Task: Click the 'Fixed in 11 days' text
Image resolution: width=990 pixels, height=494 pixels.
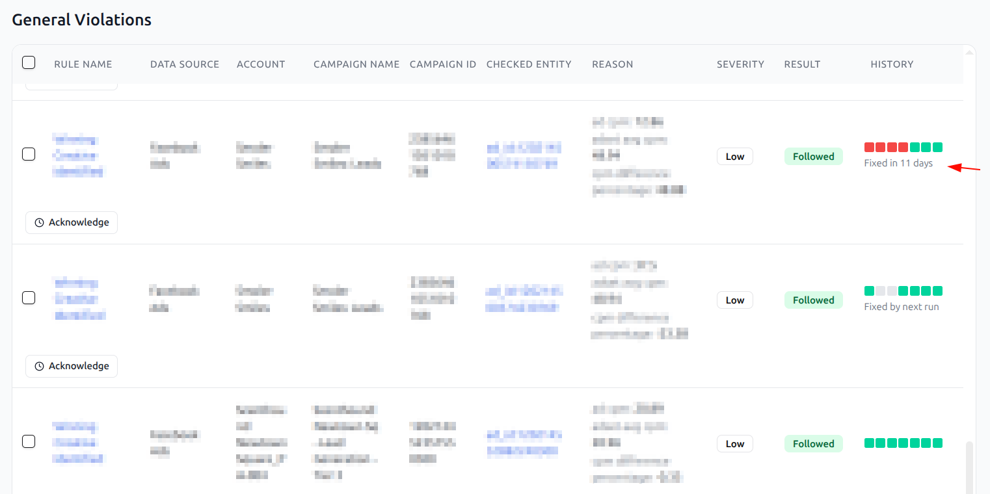Action: (x=898, y=163)
